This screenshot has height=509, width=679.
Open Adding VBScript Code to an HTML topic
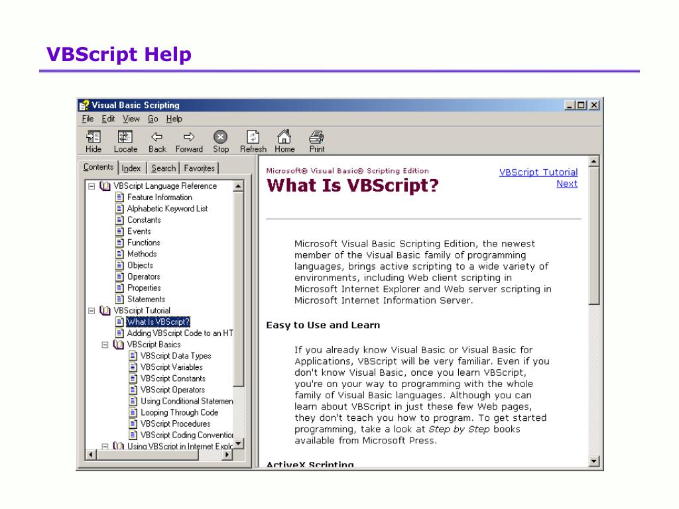180,333
